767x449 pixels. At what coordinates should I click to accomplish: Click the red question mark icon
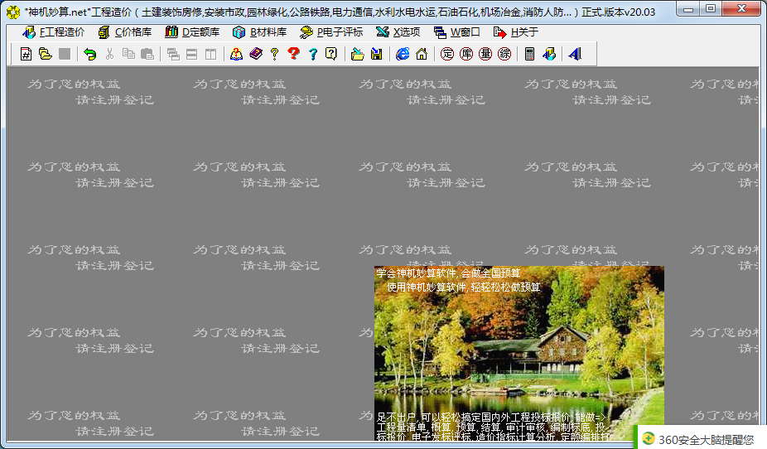tap(293, 55)
